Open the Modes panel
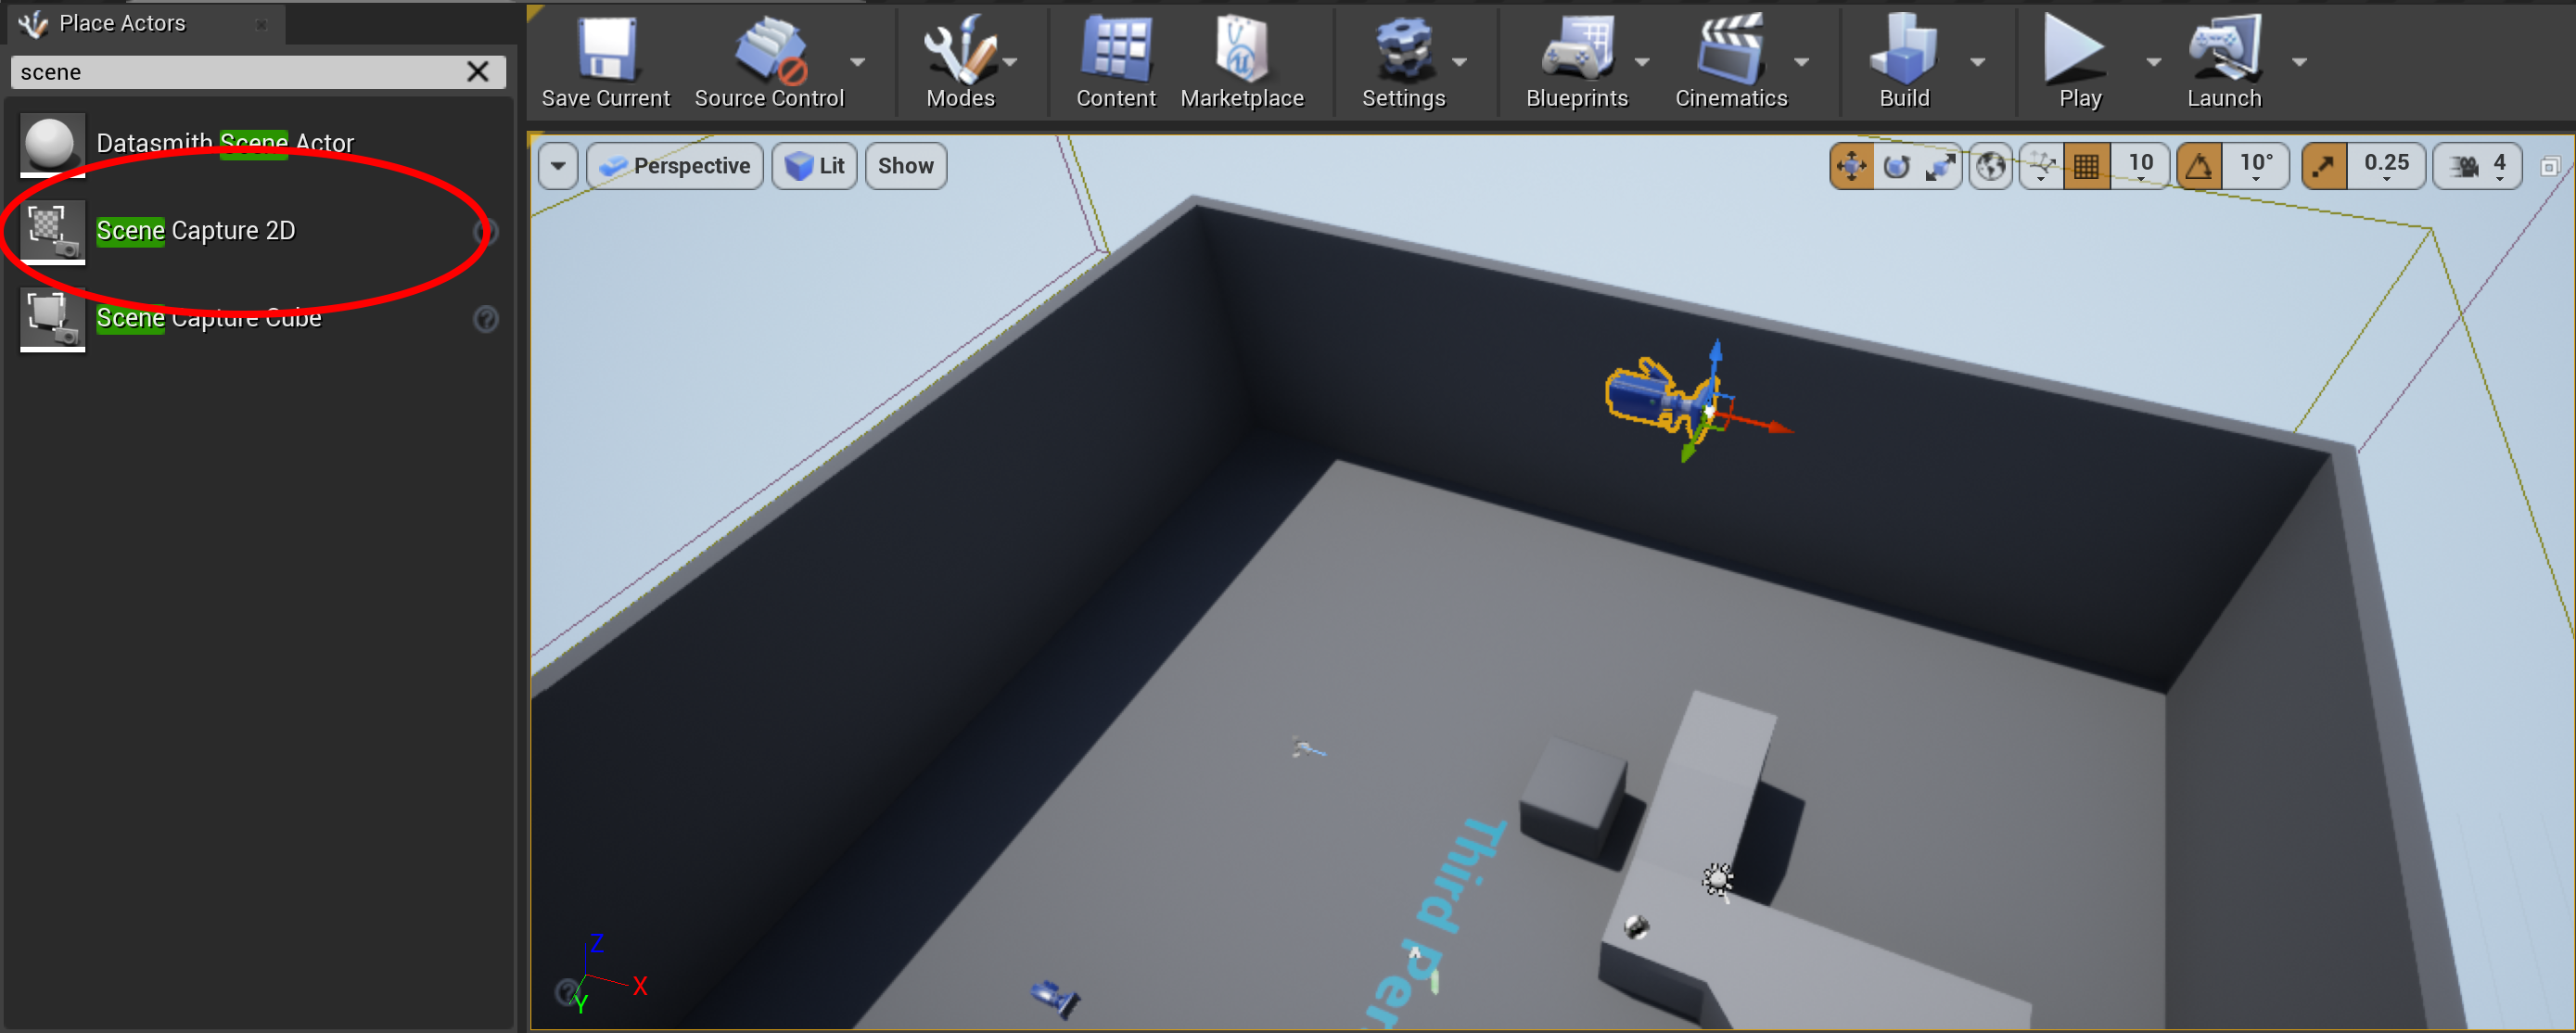Image resolution: width=2576 pixels, height=1033 pixels. 960,60
